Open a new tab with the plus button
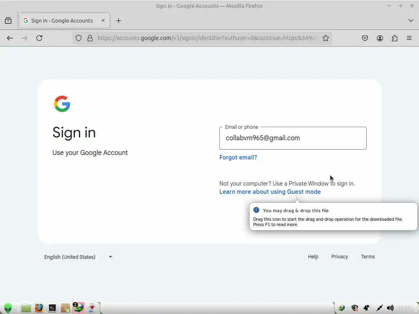The image size is (419, 314). [118, 20]
